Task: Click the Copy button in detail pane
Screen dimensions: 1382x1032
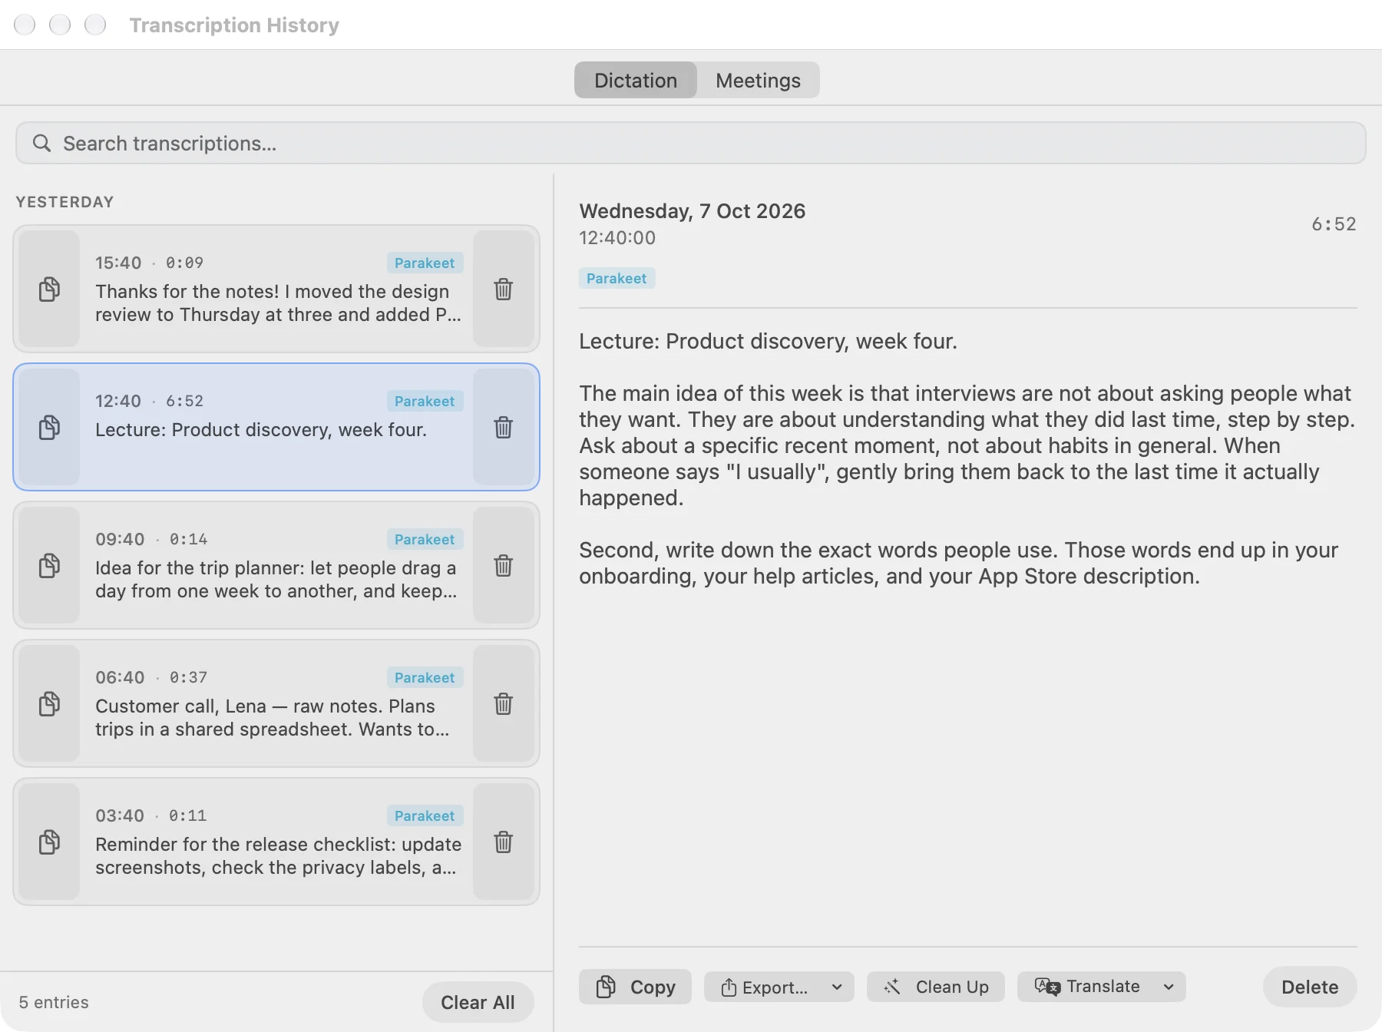Action: [x=636, y=987]
